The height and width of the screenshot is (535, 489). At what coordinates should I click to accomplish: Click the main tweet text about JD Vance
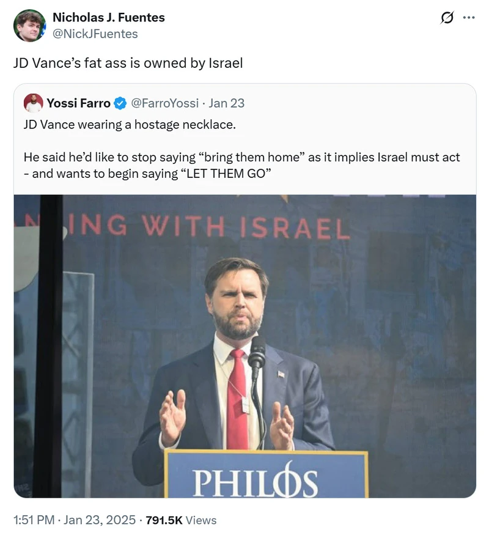(128, 63)
